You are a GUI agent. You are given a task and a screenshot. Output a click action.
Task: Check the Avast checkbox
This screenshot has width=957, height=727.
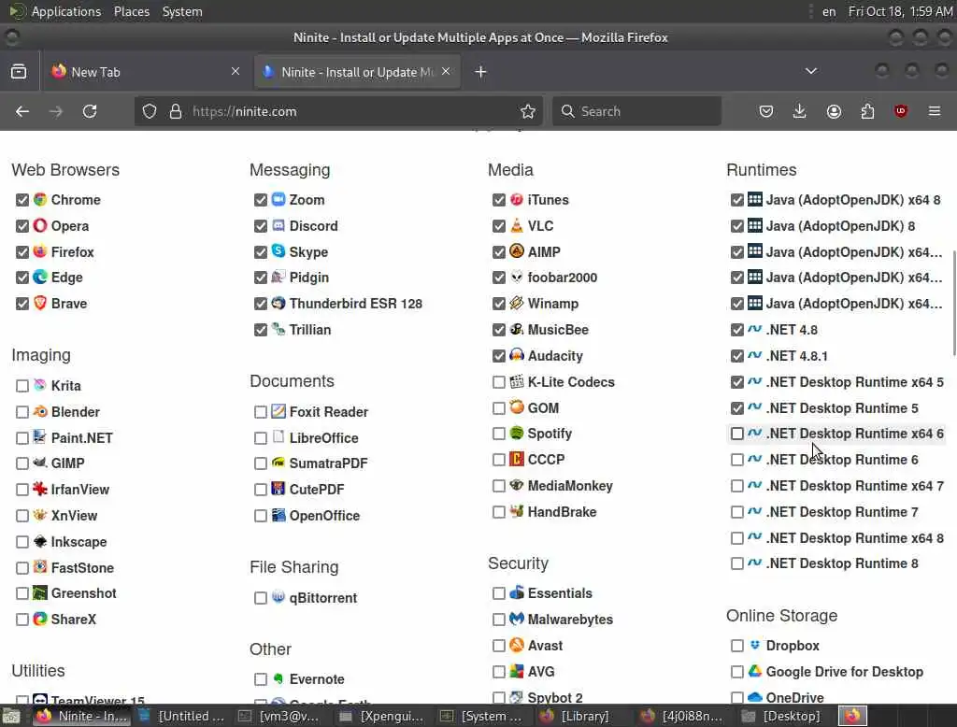point(499,646)
